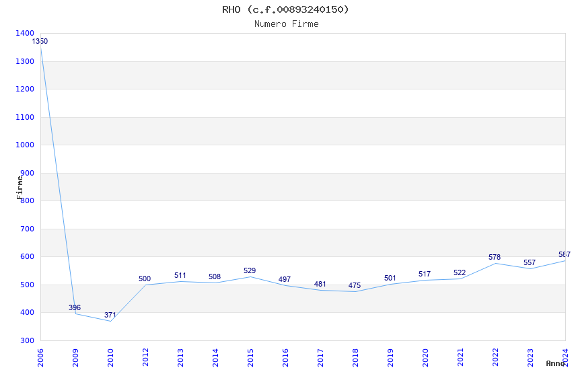Image resolution: width=572 pixels, height=370 pixels.
Task: Click the 1000 y-axis tick label
Action: click(25, 145)
